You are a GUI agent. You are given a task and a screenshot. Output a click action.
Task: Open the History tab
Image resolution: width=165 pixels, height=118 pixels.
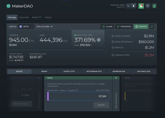pos(48,17)
